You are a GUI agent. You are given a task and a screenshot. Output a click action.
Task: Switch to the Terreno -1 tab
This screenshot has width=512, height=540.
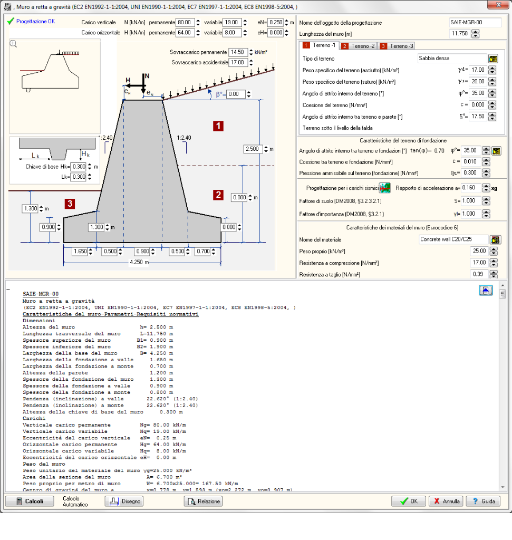(320, 45)
